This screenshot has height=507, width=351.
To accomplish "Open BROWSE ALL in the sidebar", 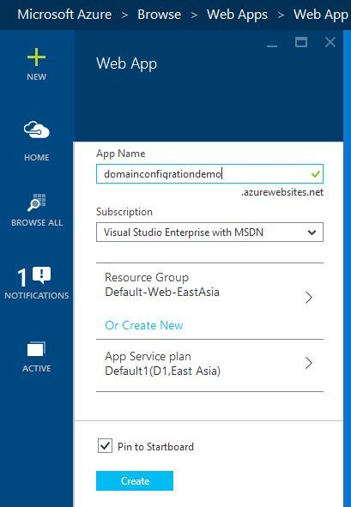I will (37, 210).
